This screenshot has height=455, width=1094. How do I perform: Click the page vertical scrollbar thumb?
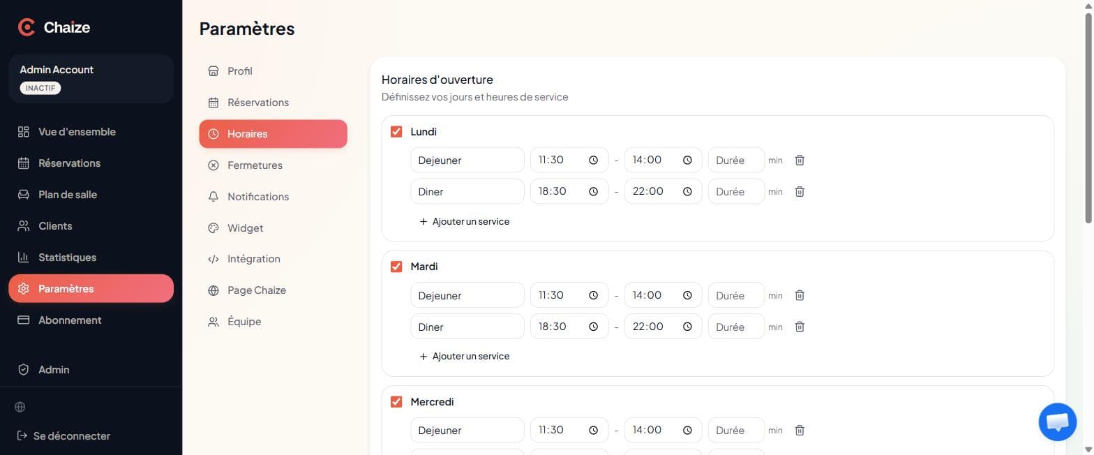[1088, 119]
